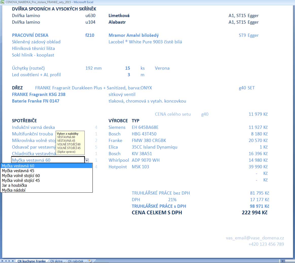Open the CN skrine sheet tab
Image resolution: width=295 pixels, height=263 pixels.
point(56,261)
